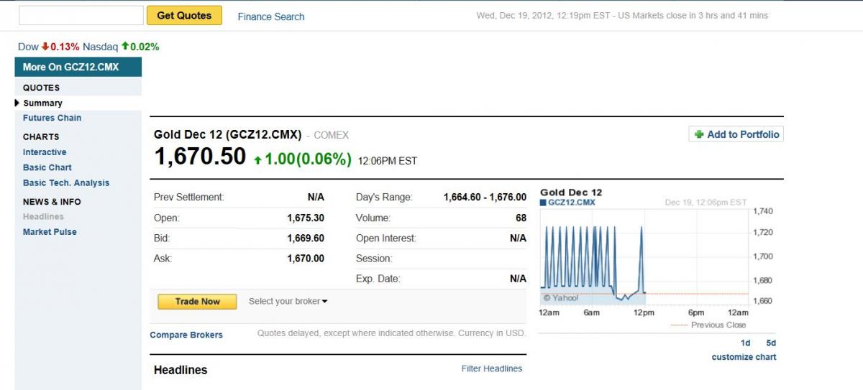Image resolution: width=863 pixels, height=390 pixels.
Task: Click the Volume value 68
Action: (x=521, y=218)
